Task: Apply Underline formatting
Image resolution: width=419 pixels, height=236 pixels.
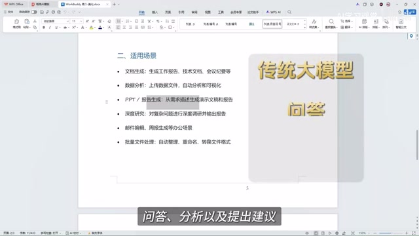Action: tap(56, 28)
